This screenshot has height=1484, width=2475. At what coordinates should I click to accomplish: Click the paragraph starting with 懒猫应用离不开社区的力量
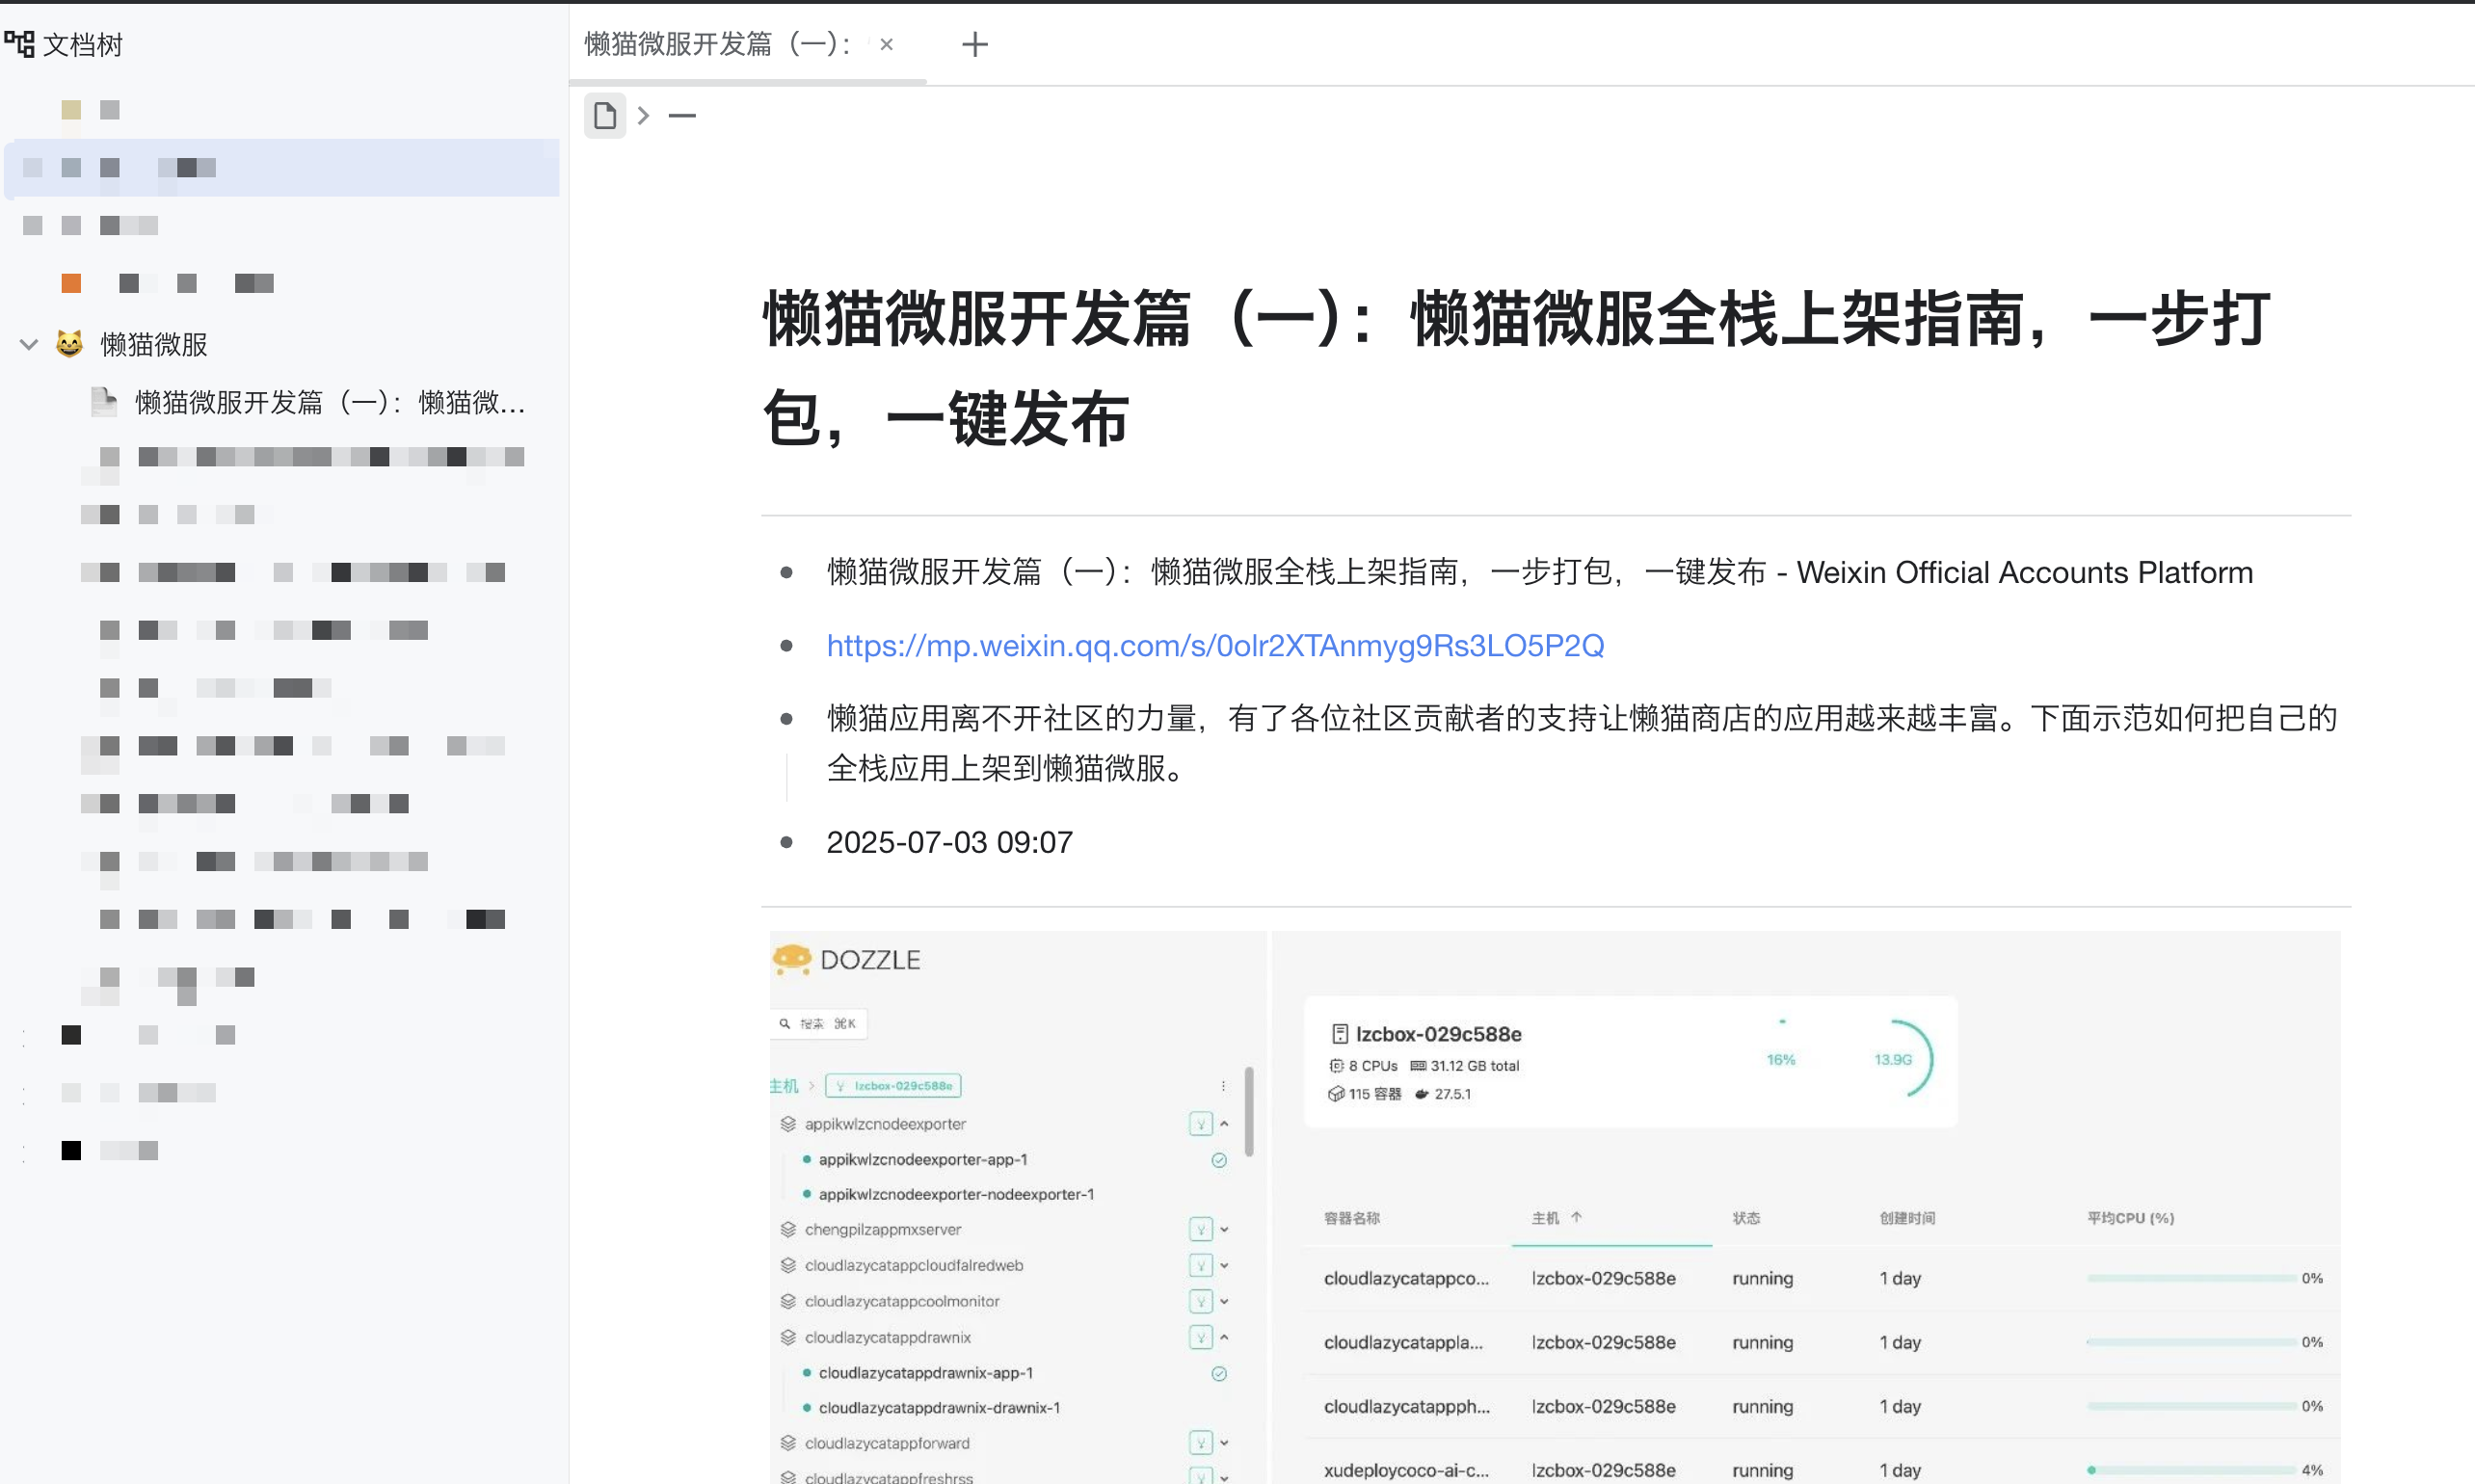(x=1581, y=743)
